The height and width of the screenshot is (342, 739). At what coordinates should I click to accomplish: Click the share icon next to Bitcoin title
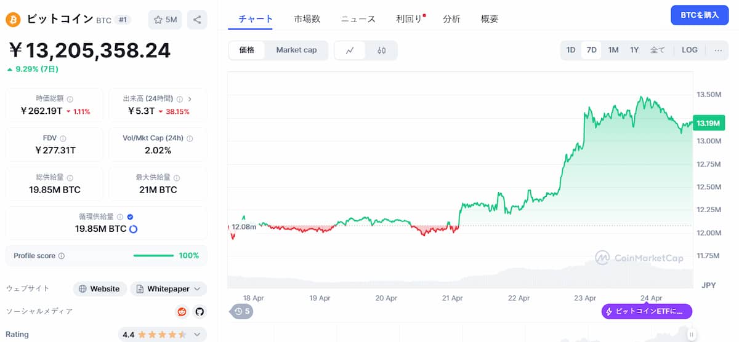tap(197, 20)
